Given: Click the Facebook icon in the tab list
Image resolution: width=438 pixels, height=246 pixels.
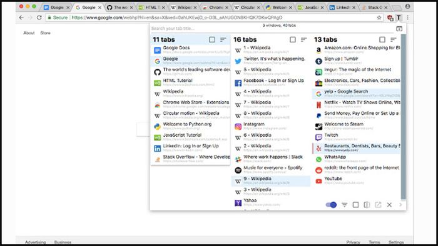Looking at the screenshot, I should [x=238, y=83].
